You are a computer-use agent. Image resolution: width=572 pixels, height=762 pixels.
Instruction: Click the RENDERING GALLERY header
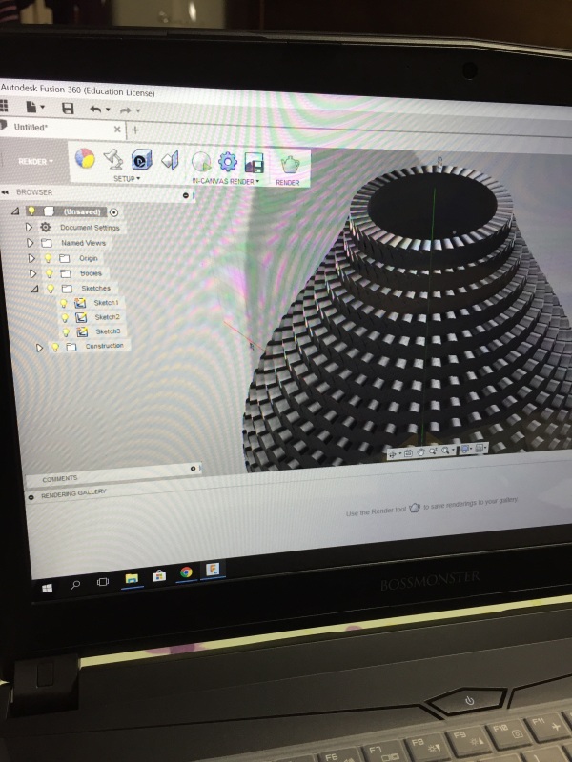[x=73, y=493]
